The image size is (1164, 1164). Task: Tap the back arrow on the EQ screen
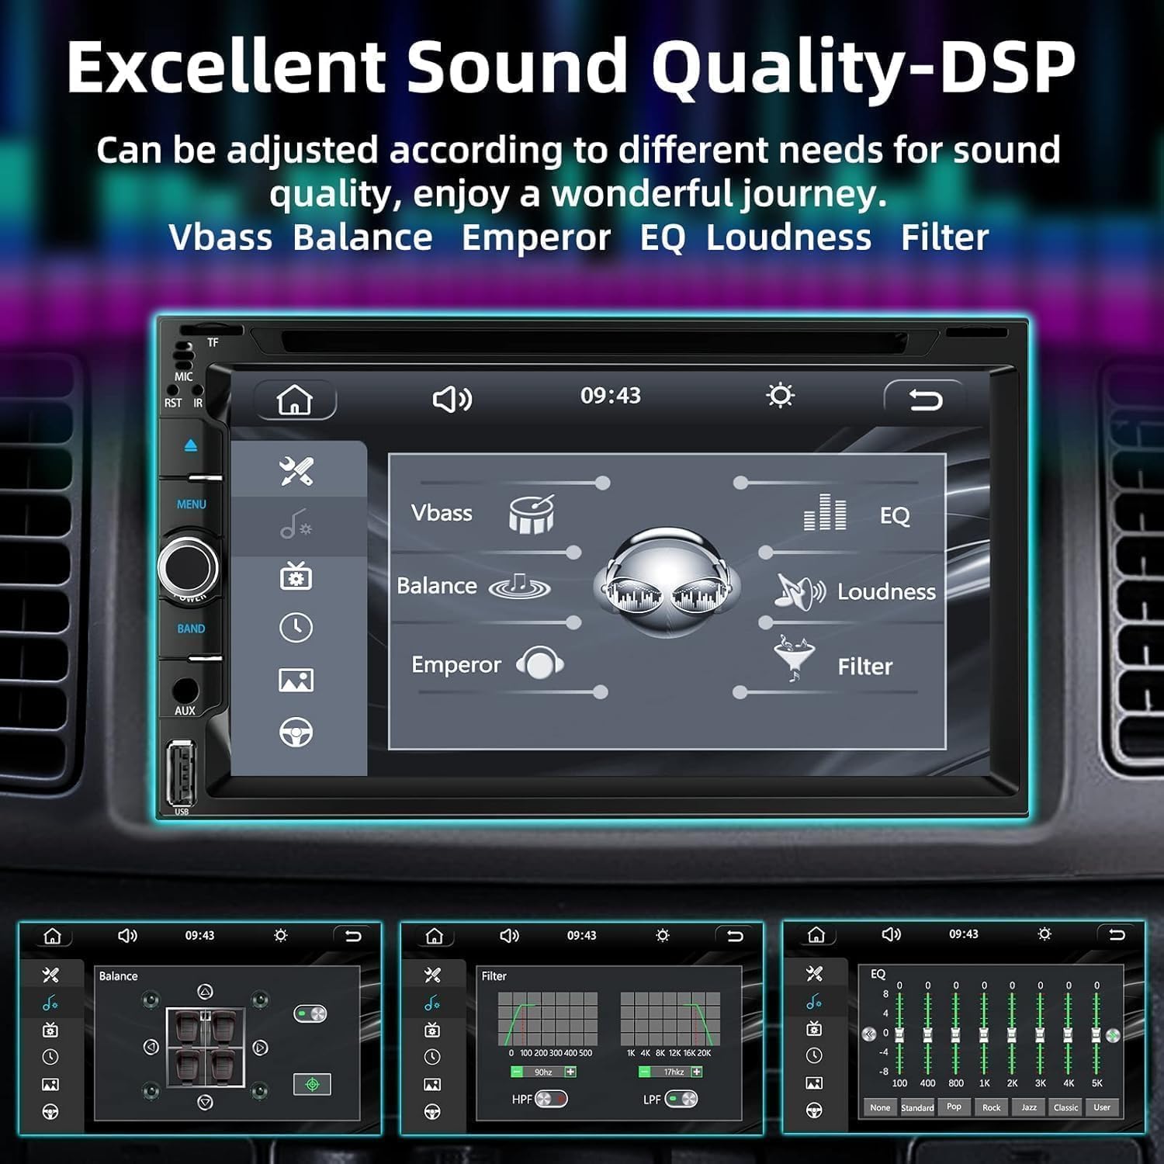point(1117,934)
